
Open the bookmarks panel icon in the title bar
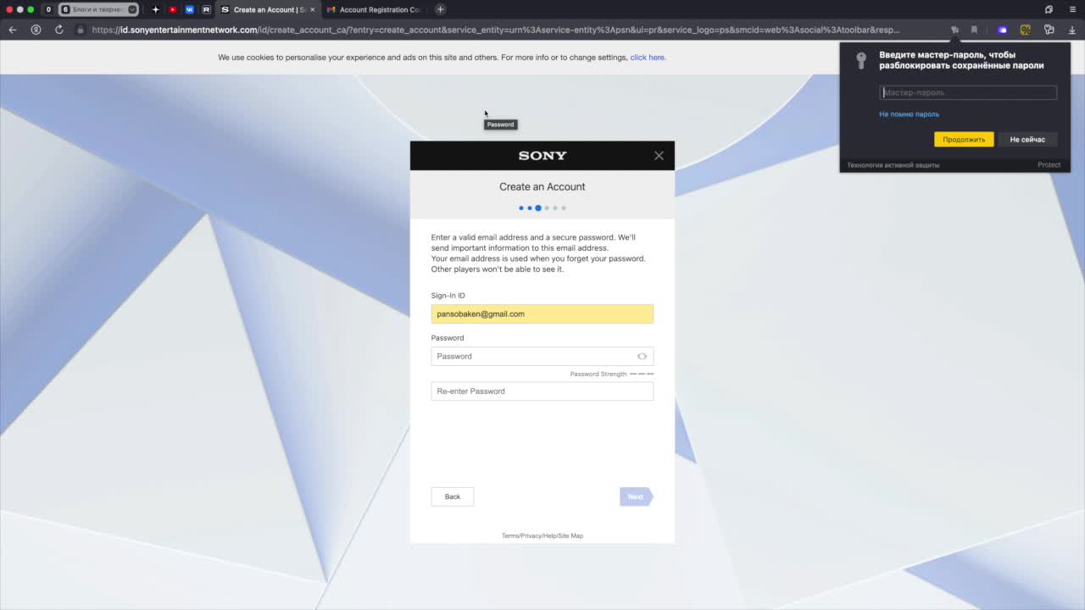[x=1049, y=9]
